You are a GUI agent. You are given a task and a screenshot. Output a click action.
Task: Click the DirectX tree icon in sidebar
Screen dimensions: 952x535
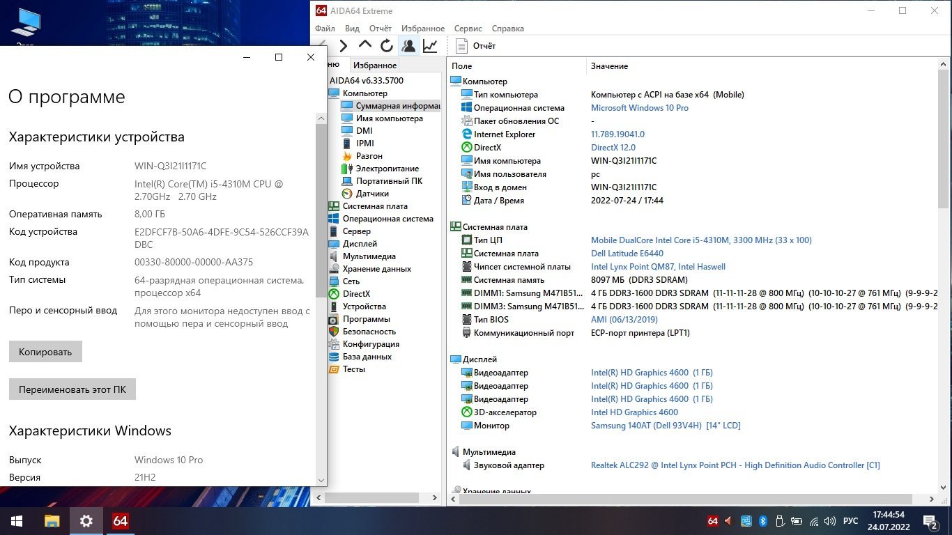point(334,294)
